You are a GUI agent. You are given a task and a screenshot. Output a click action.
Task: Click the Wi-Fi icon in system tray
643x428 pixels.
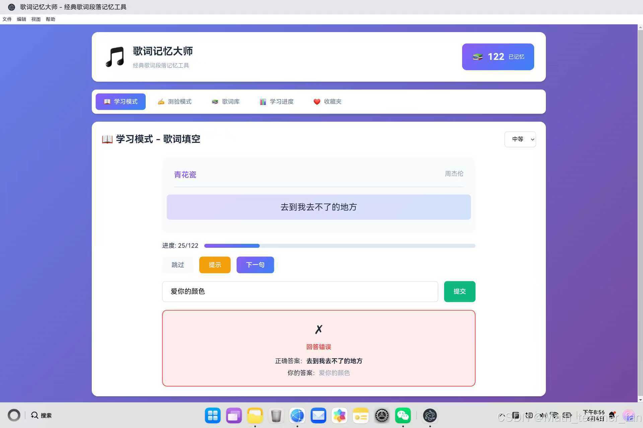coord(555,415)
